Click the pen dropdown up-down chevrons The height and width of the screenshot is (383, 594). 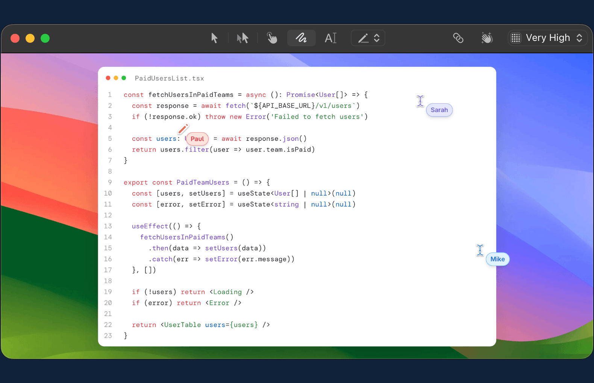click(x=377, y=38)
